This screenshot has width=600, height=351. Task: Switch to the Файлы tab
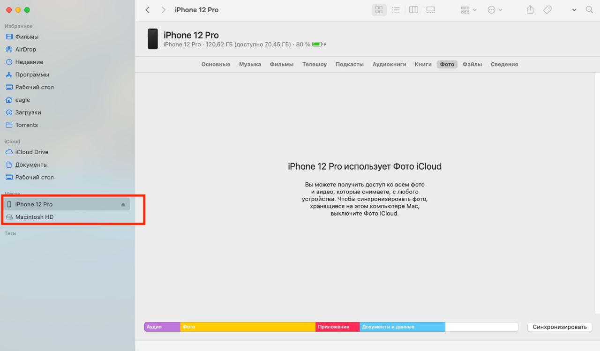pos(472,64)
